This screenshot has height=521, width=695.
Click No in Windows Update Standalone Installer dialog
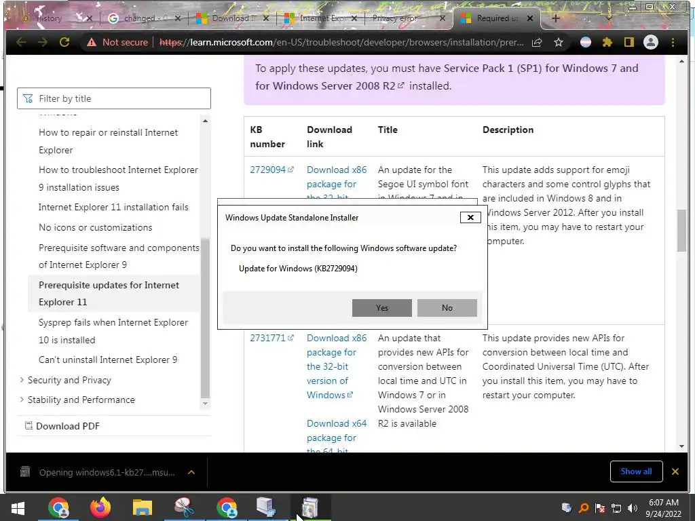[x=447, y=307]
